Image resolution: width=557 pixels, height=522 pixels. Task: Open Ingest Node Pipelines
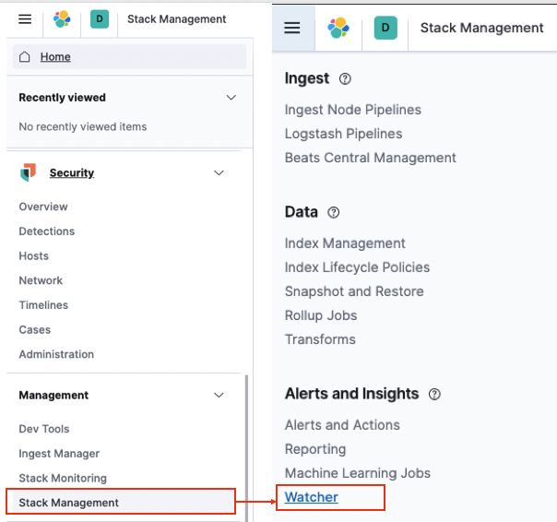[x=353, y=110]
